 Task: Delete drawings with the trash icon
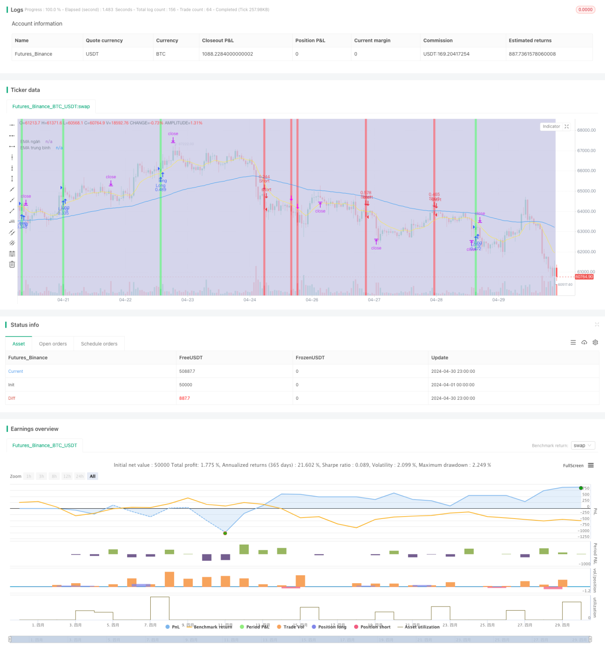coord(12,264)
